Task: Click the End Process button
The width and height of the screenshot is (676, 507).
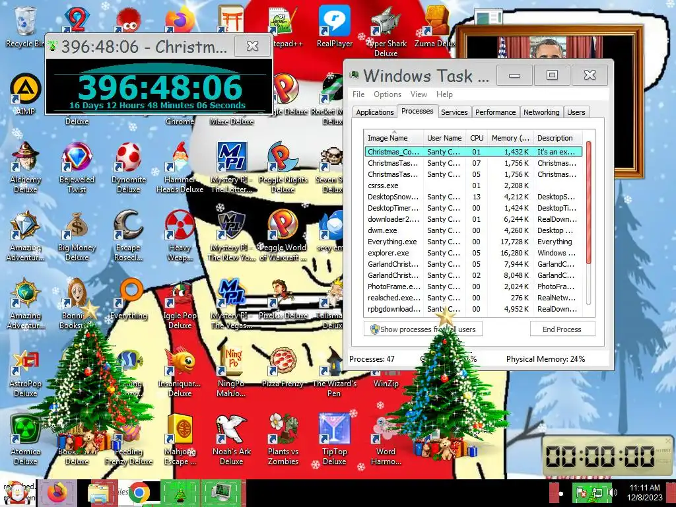Action: click(x=562, y=329)
